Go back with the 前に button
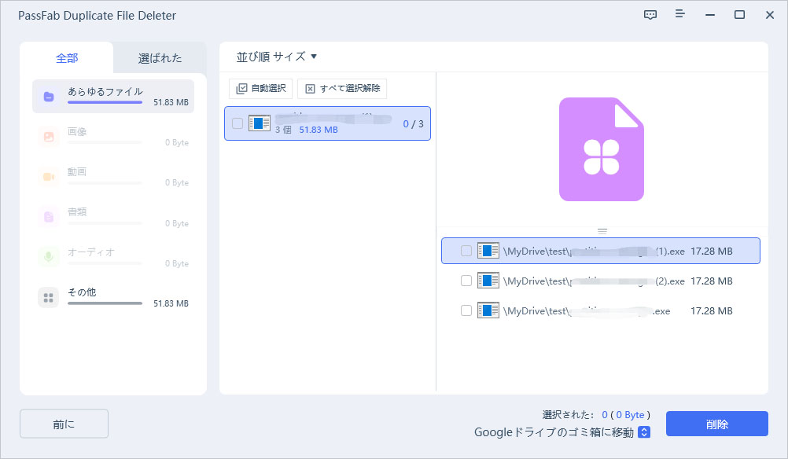The width and height of the screenshot is (788, 459). [x=64, y=424]
